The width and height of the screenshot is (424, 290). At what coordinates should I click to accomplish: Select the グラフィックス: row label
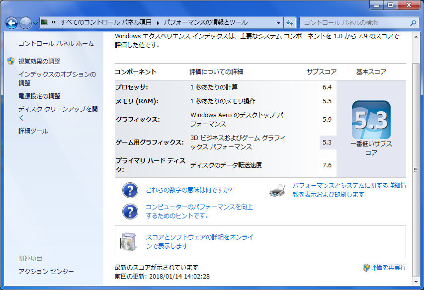tap(138, 119)
